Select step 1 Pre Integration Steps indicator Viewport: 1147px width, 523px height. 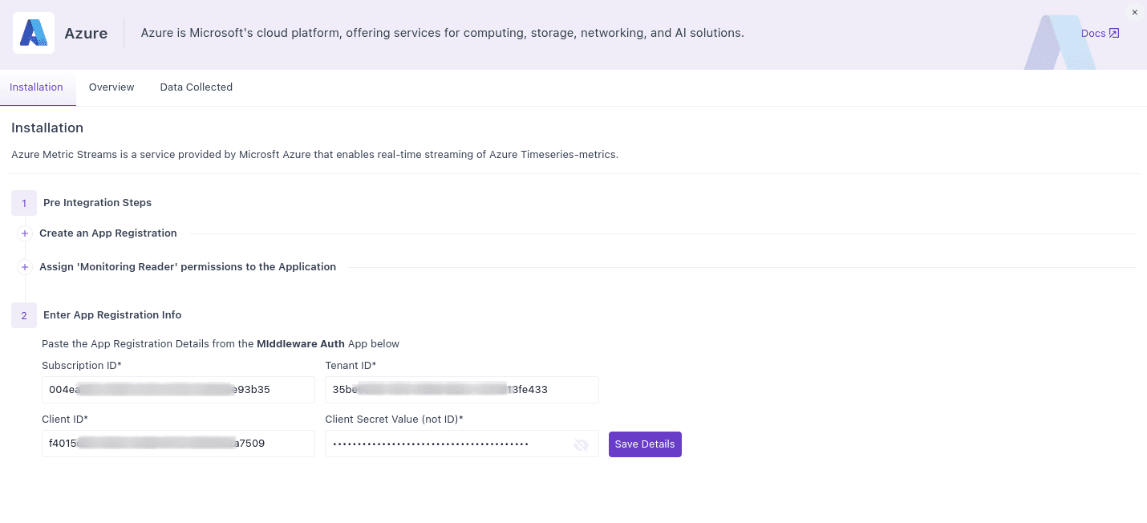23,203
